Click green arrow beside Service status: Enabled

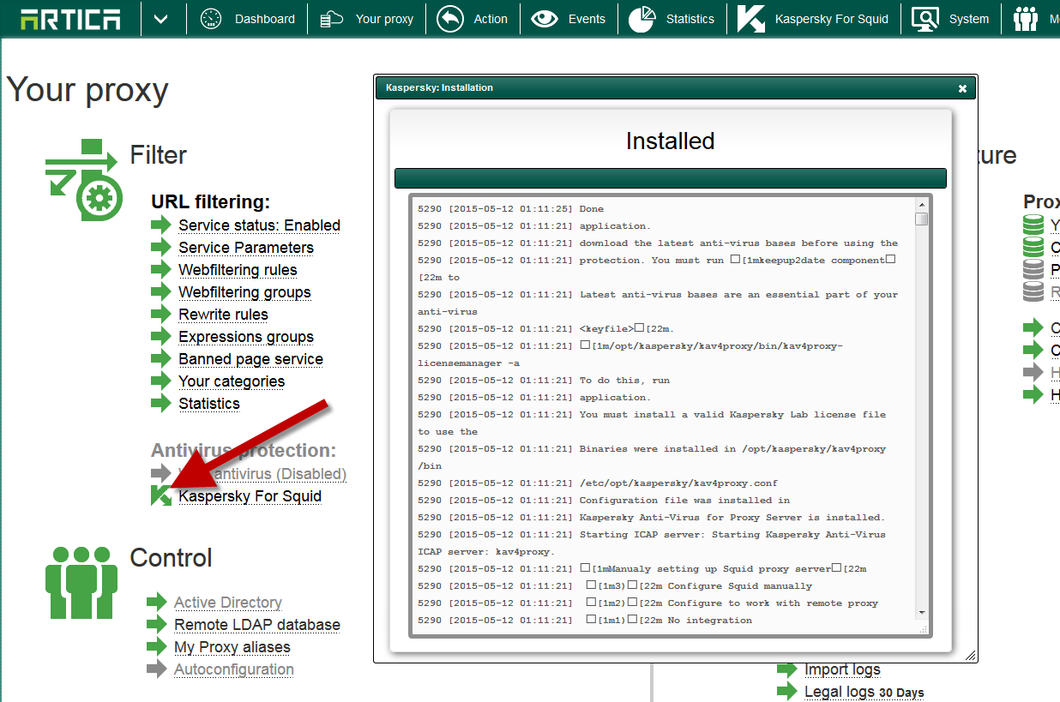161,225
